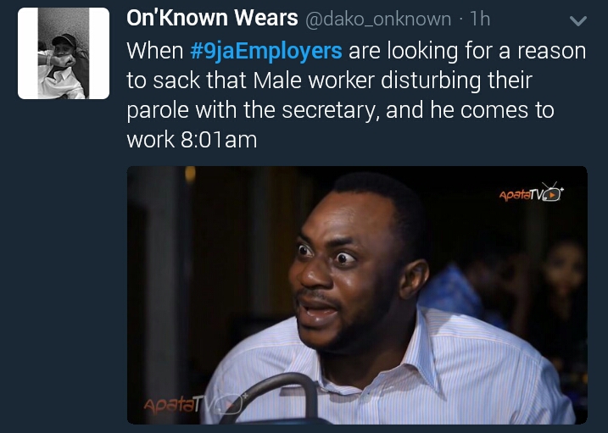Click the "8:01am" text in tweet
The height and width of the screenshot is (433, 608).
pyautogui.click(x=218, y=140)
